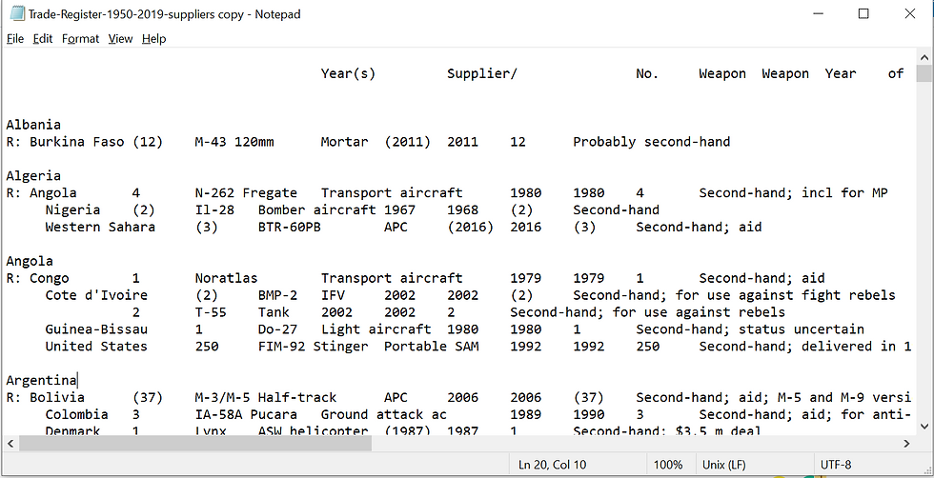The height and width of the screenshot is (478, 934).
Task: Click 'Nigeria' in the Algeria section
Action: click(72, 210)
